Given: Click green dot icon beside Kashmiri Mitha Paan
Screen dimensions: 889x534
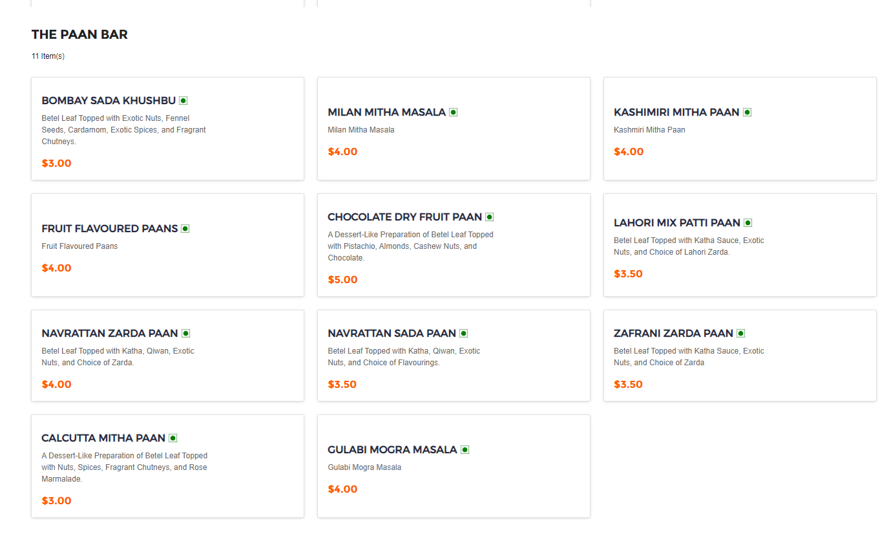Looking at the screenshot, I should pos(748,112).
